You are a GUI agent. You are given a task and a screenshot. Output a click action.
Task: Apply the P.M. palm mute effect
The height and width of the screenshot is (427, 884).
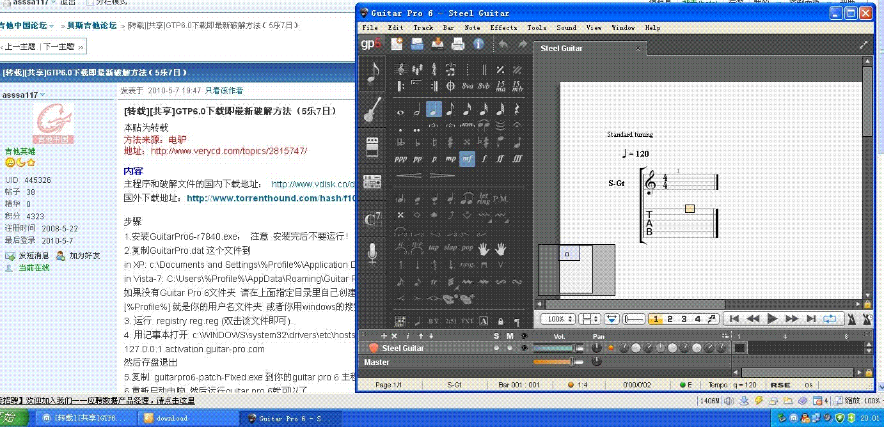coord(500,198)
